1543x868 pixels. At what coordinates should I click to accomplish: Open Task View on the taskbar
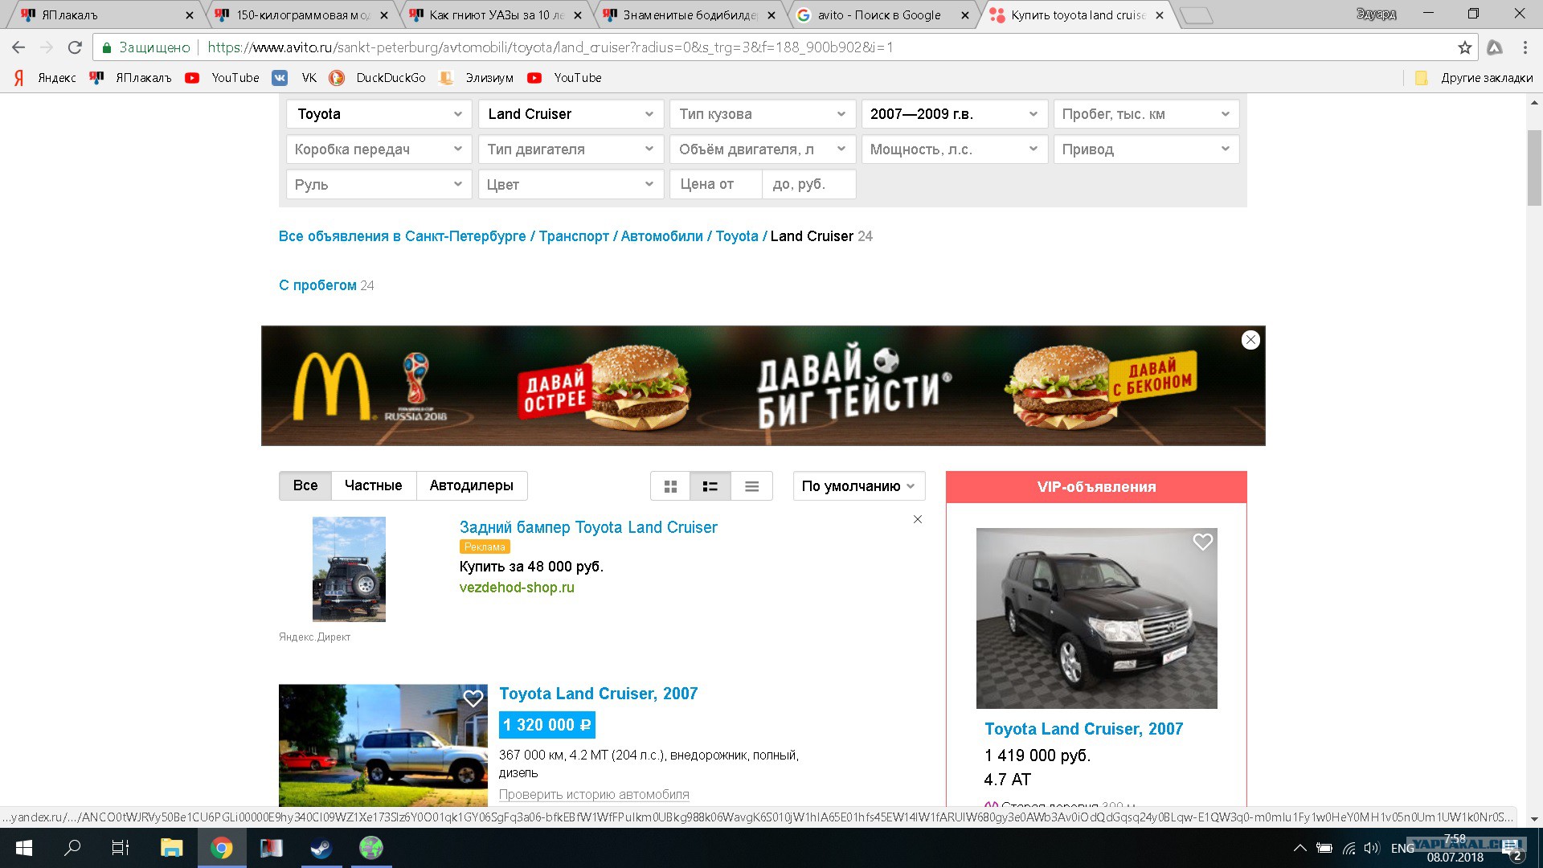coord(121,848)
